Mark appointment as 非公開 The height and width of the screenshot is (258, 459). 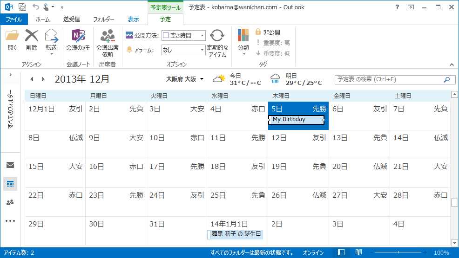click(268, 32)
